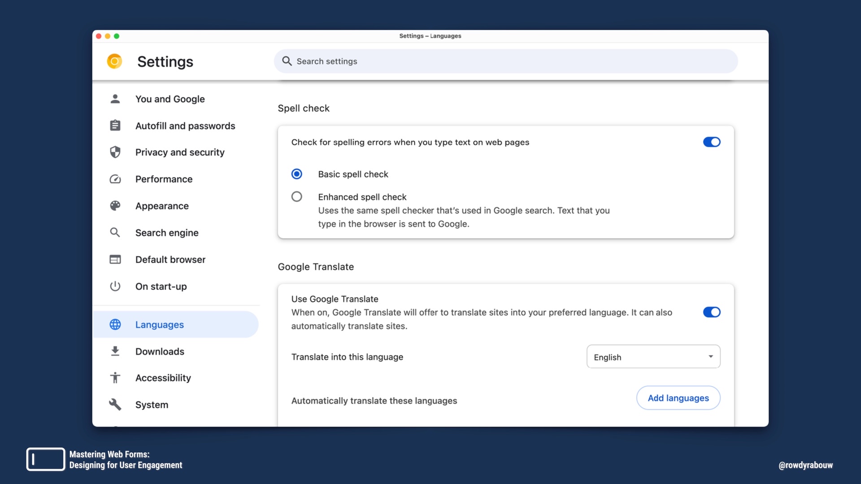Screen dimensions: 861x484
Task: Select the Enhanced spell check radio option
Action: [x=297, y=197]
